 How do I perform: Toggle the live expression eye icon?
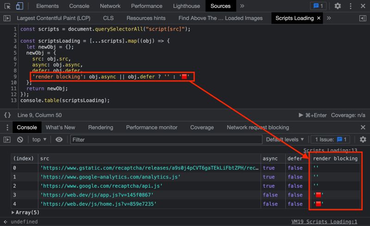point(59,140)
